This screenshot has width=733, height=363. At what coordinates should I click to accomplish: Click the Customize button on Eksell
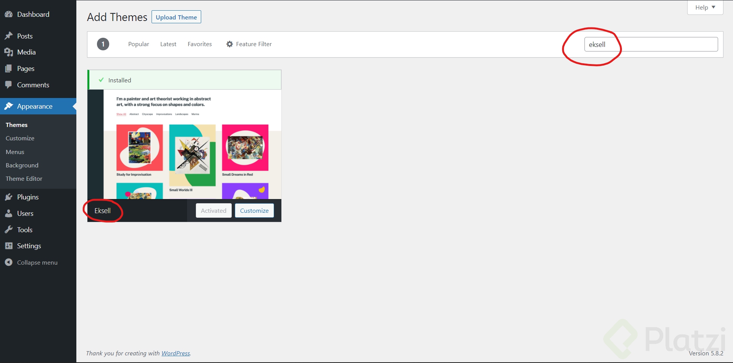[x=254, y=210]
